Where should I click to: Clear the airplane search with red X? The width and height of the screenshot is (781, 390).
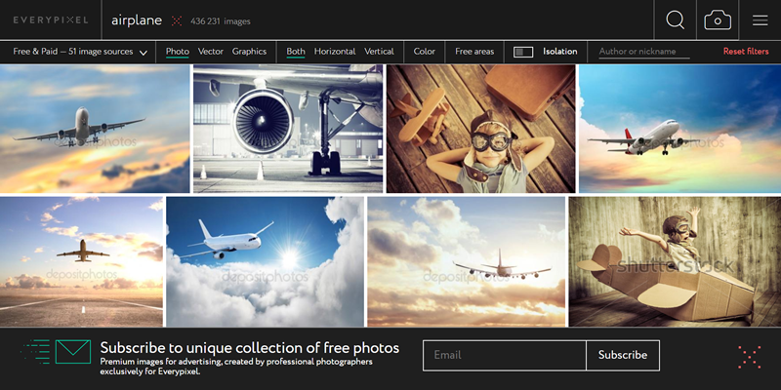pyautogui.click(x=177, y=20)
